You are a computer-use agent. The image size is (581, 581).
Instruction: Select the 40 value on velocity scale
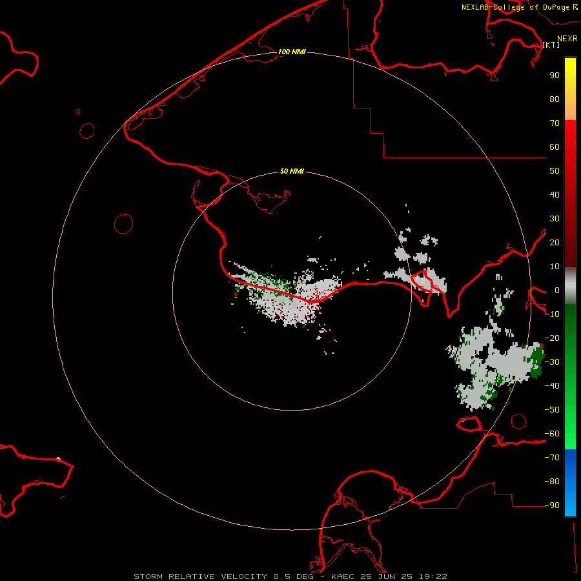click(x=555, y=194)
